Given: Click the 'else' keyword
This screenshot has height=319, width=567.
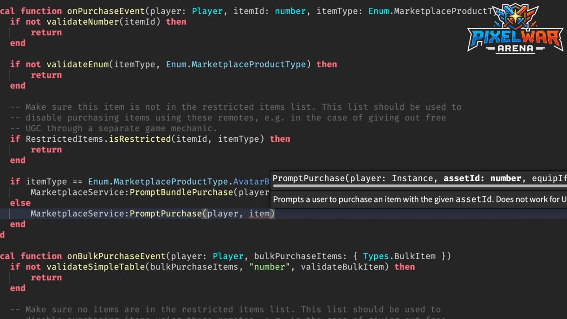Looking at the screenshot, I should point(20,203).
